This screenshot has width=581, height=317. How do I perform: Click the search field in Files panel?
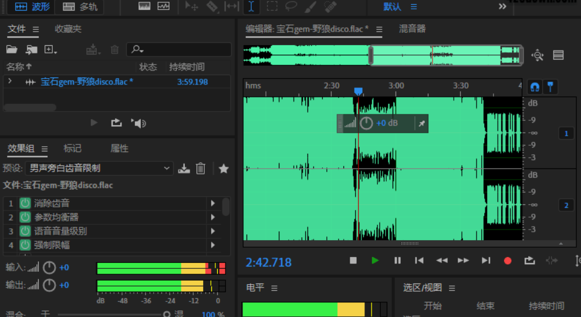point(179,50)
